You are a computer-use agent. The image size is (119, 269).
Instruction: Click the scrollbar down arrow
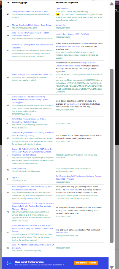point(112,267)
